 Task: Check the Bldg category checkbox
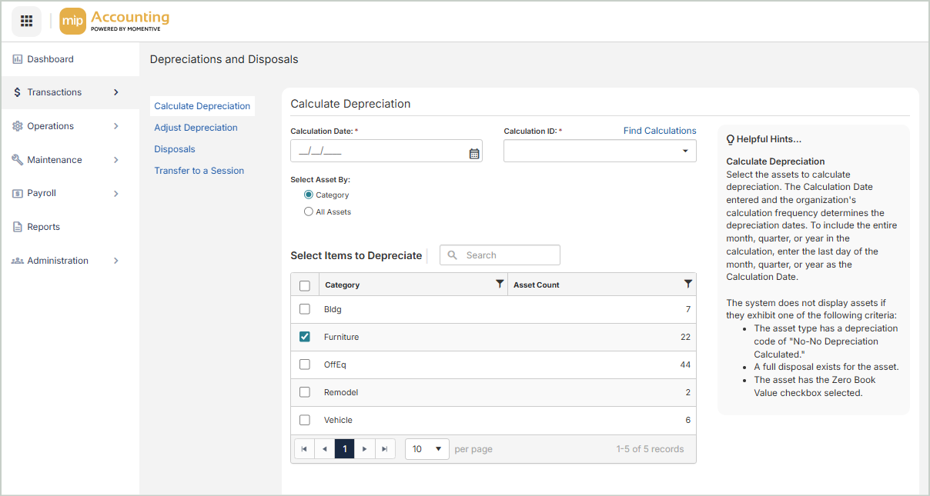[x=305, y=309]
